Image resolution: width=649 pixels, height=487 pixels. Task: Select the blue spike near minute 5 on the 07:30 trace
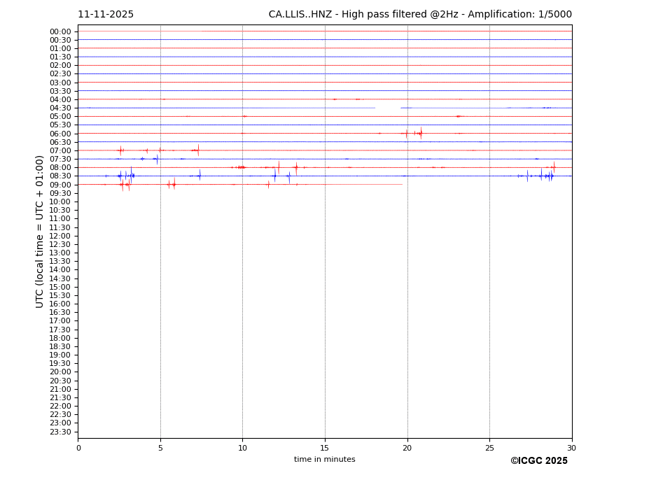tap(156, 159)
